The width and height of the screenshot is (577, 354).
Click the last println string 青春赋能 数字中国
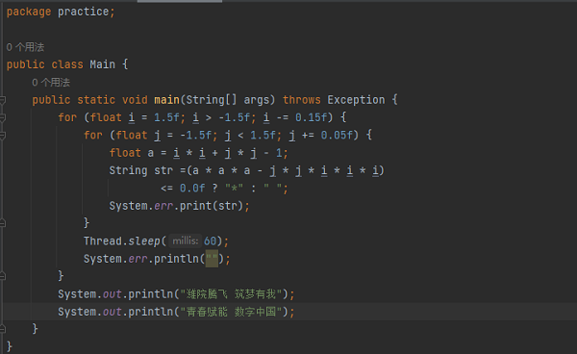pos(231,312)
